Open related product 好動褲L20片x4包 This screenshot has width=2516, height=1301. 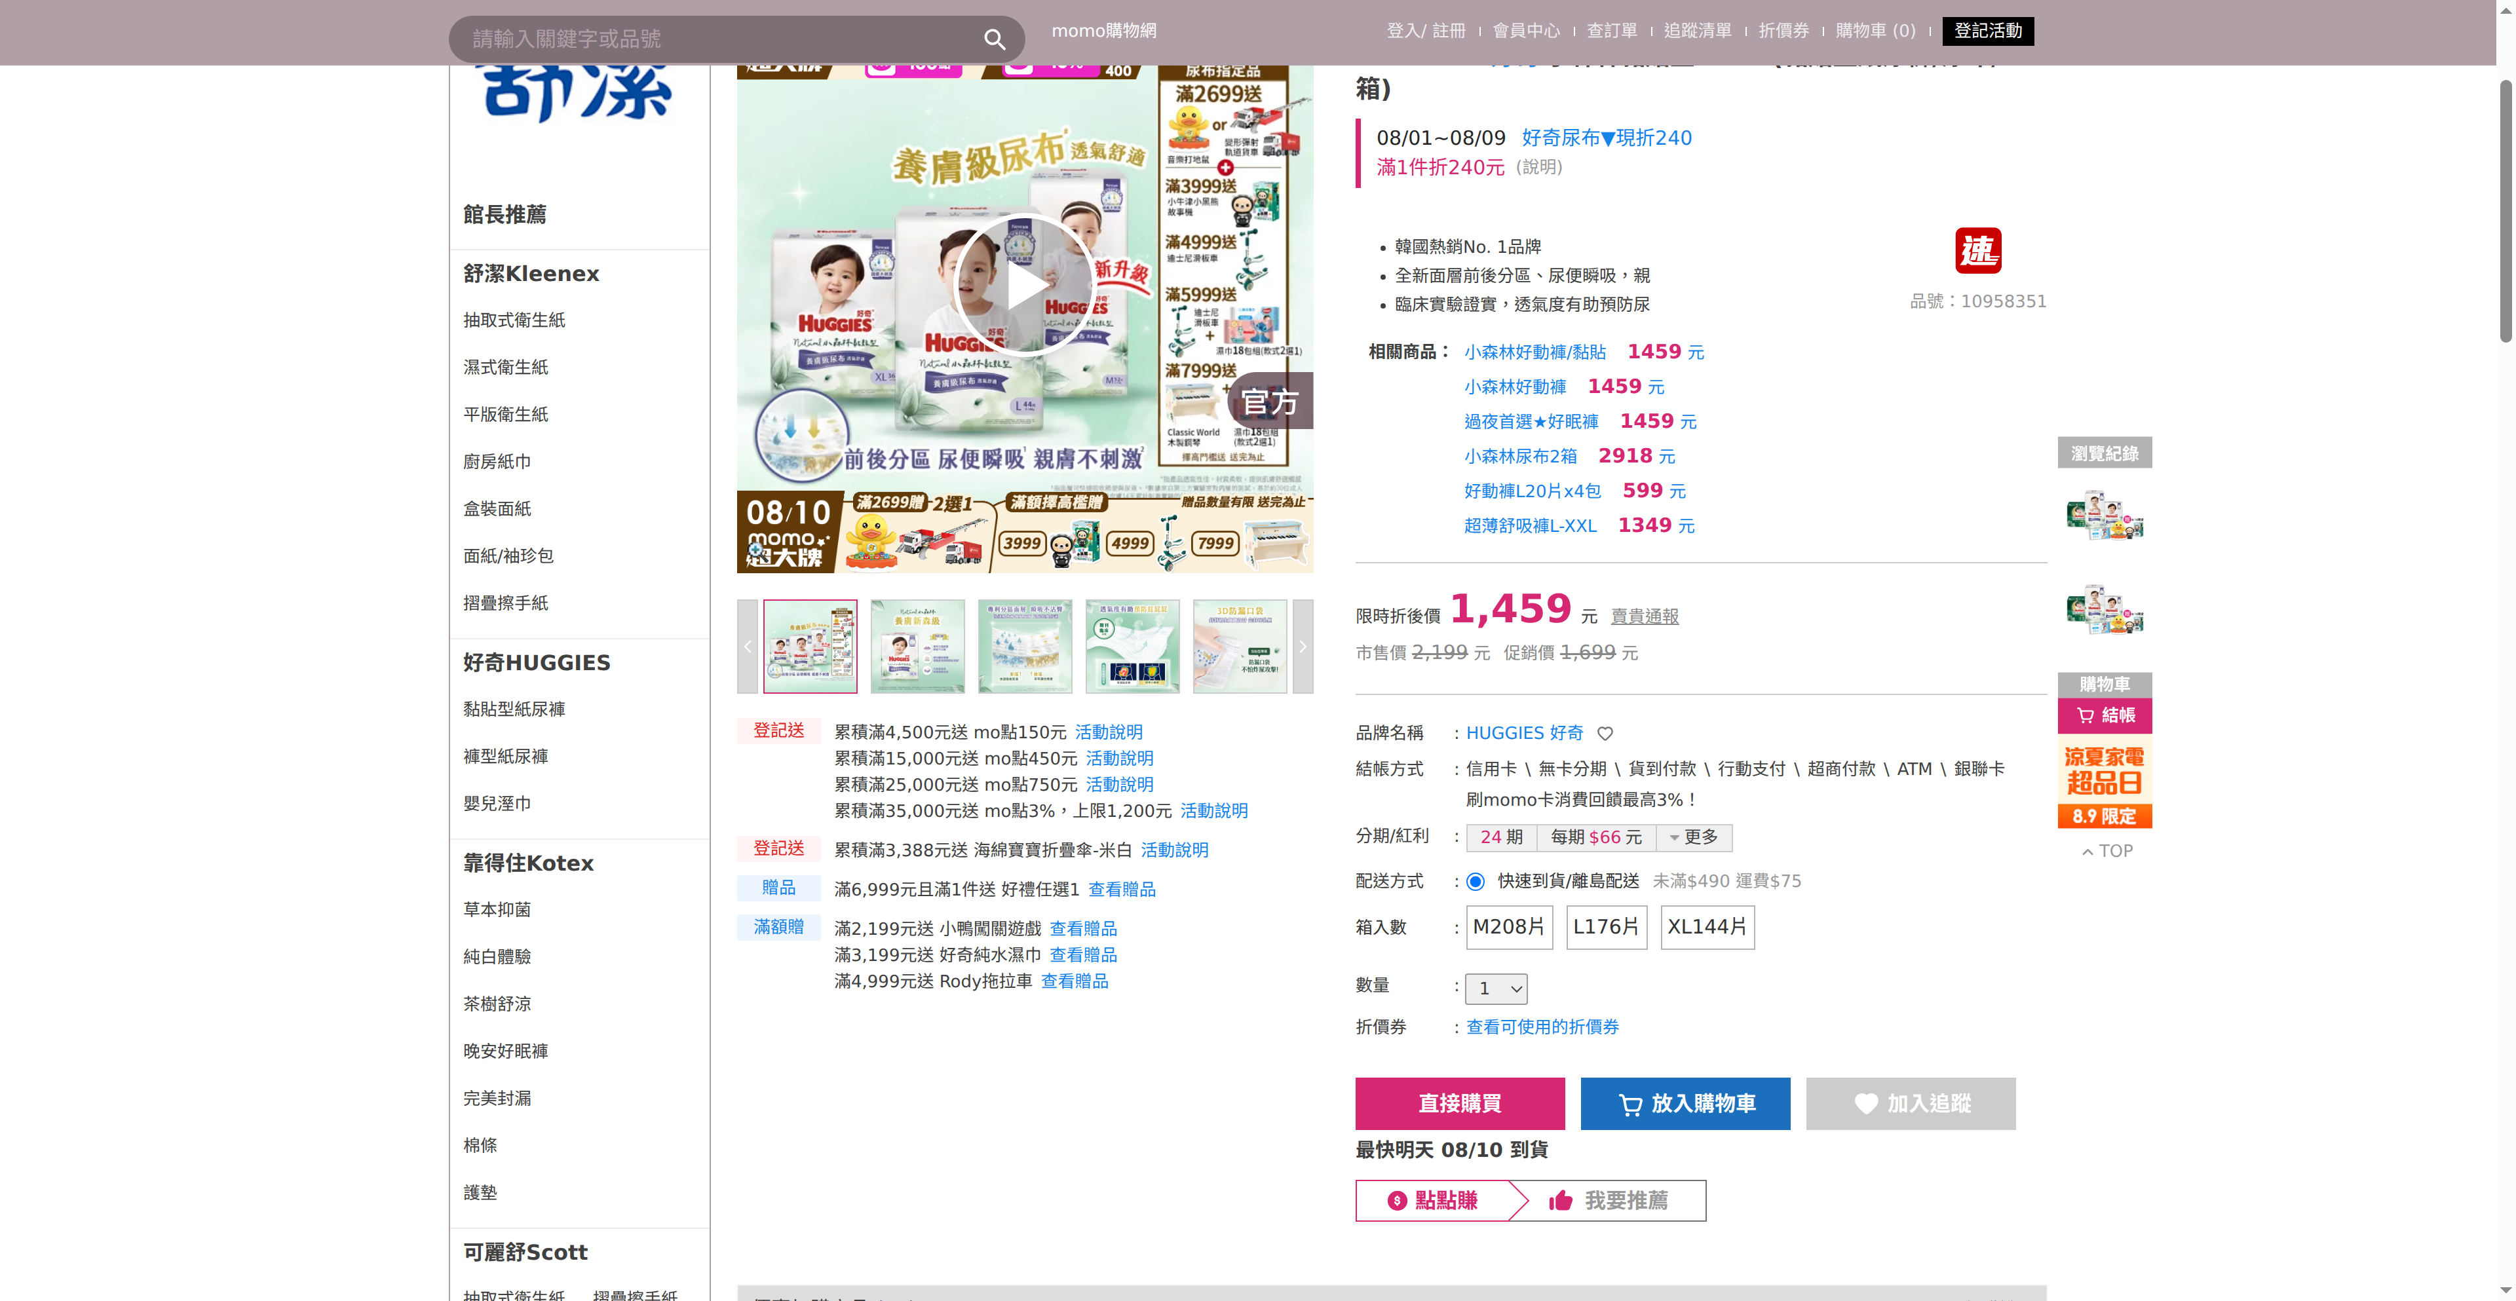point(1533,490)
